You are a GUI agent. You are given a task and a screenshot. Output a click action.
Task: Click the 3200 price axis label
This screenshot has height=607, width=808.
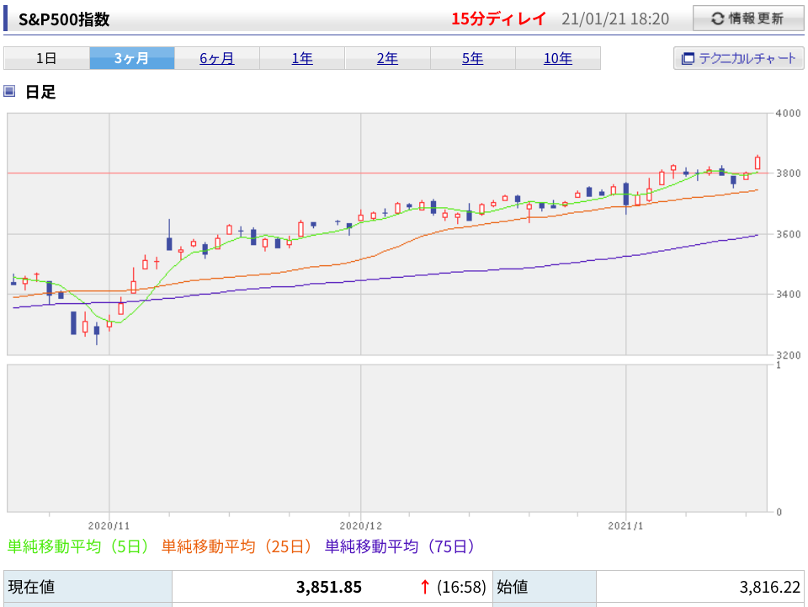point(789,355)
